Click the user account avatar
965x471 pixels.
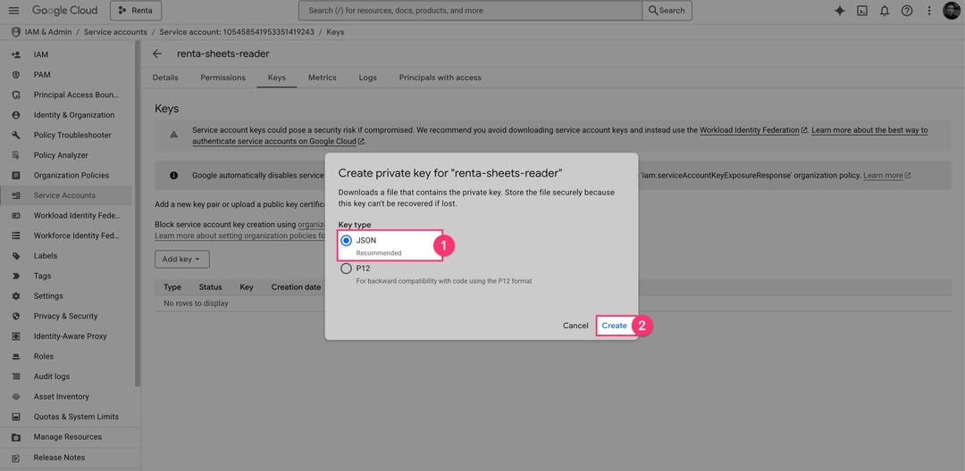click(952, 11)
